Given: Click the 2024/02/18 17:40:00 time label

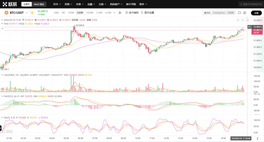Looking at the screenshot, I should [241, 138].
